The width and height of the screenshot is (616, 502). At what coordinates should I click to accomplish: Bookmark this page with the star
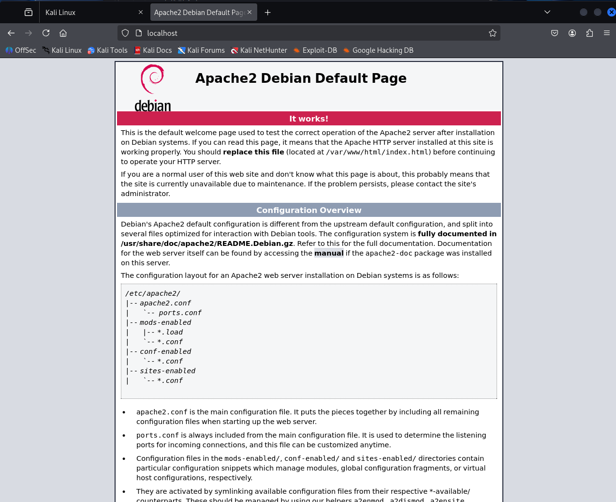pyautogui.click(x=493, y=33)
